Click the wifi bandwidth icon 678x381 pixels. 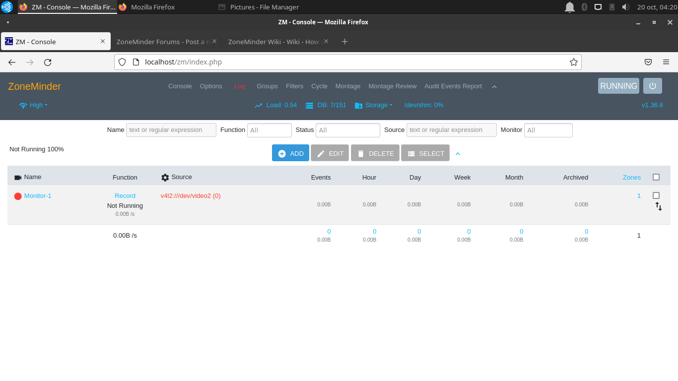(x=23, y=105)
